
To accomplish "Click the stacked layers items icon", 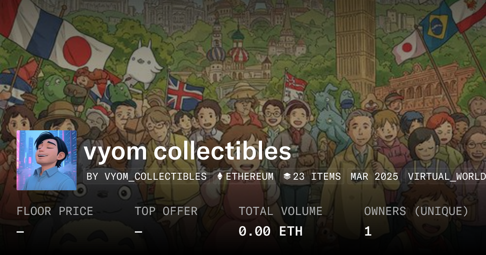I will point(287,176).
